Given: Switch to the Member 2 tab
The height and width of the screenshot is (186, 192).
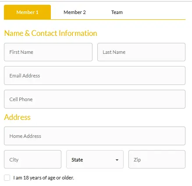Looking at the screenshot, I should [x=75, y=12].
